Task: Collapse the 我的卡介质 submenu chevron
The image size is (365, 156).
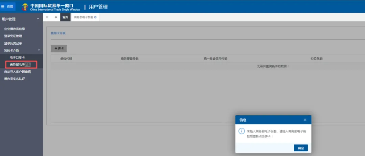Action: [x=39, y=50]
